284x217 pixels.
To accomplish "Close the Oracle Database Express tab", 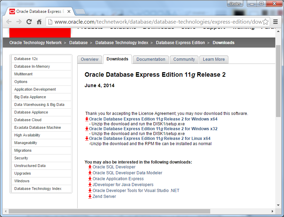I will point(69,11).
